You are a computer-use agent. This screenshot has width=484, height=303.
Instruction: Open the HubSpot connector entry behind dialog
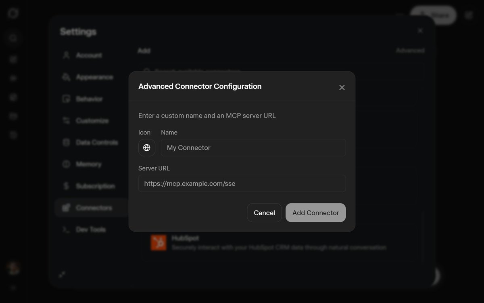[278, 243]
